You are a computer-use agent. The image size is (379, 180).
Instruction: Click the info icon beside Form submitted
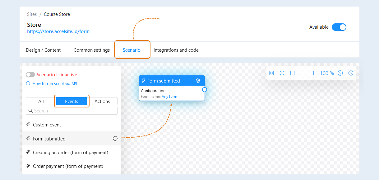pos(115,139)
